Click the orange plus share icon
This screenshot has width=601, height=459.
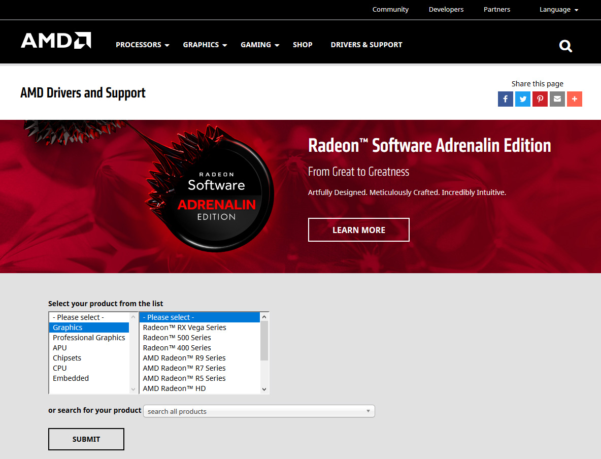(575, 99)
